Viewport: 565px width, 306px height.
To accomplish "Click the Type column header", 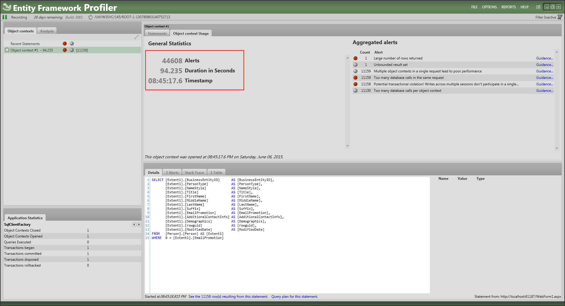I will pos(481,179).
